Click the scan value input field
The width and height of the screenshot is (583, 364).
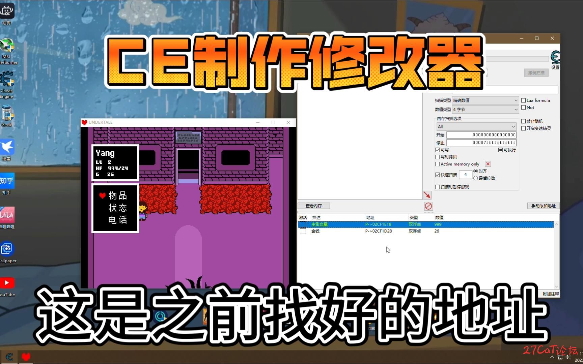505,90
